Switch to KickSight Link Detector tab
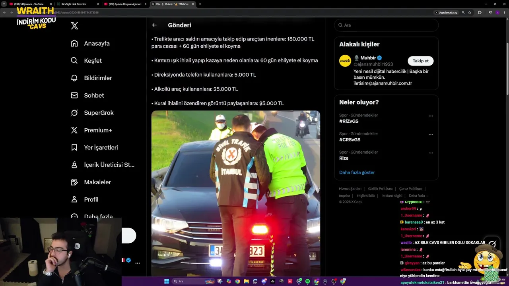This screenshot has width=509, height=286. tap(77, 4)
